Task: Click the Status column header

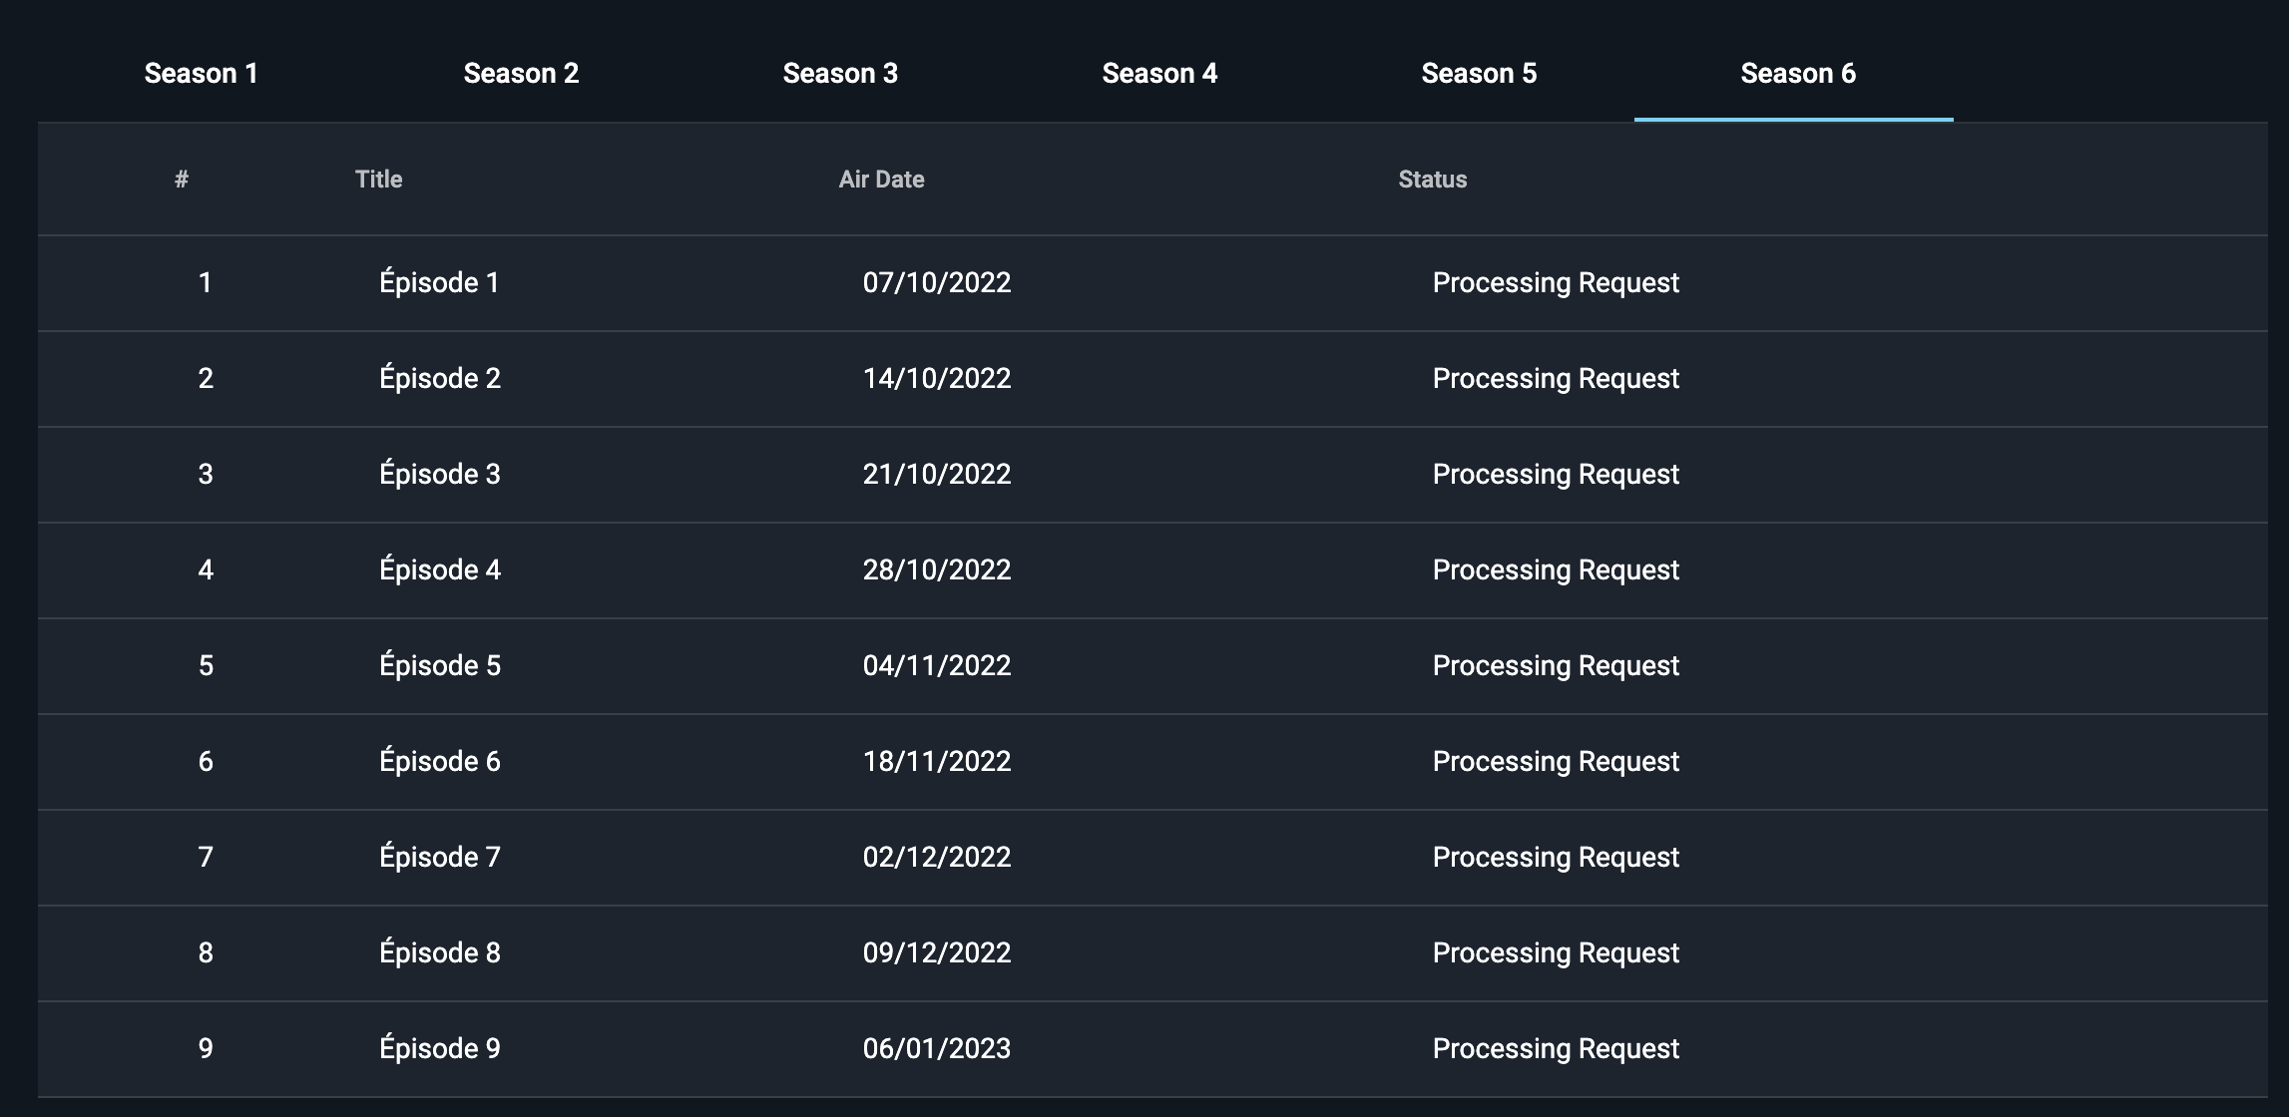Action: (1433, 180)
